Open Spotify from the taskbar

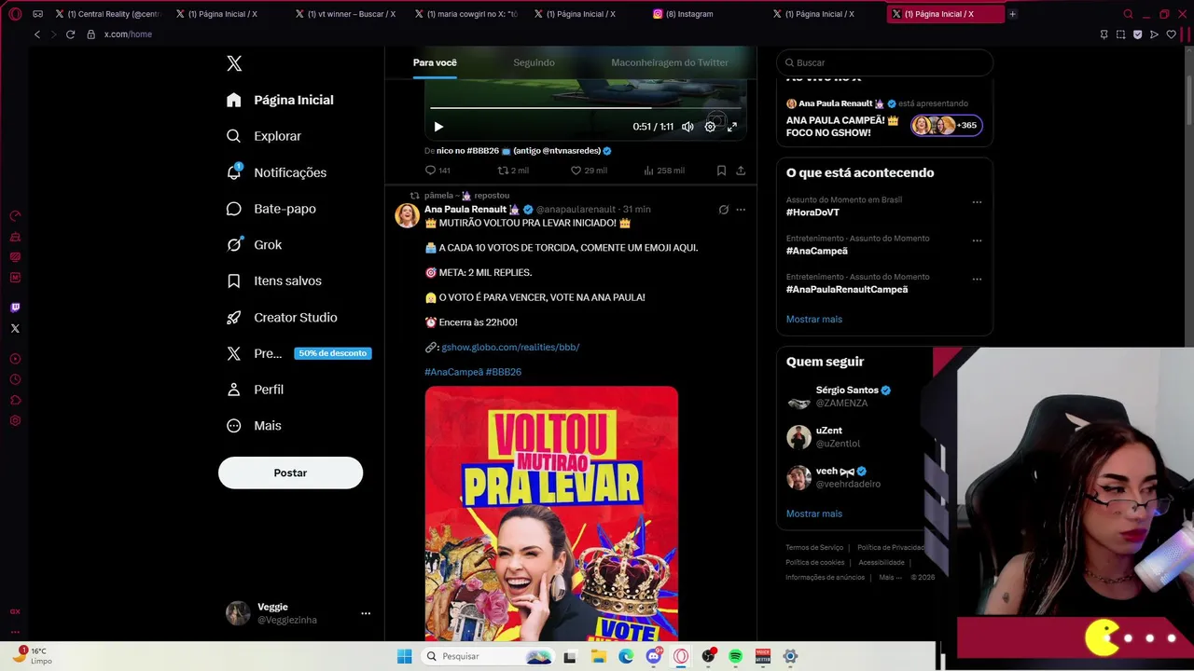tap(735, 656)
